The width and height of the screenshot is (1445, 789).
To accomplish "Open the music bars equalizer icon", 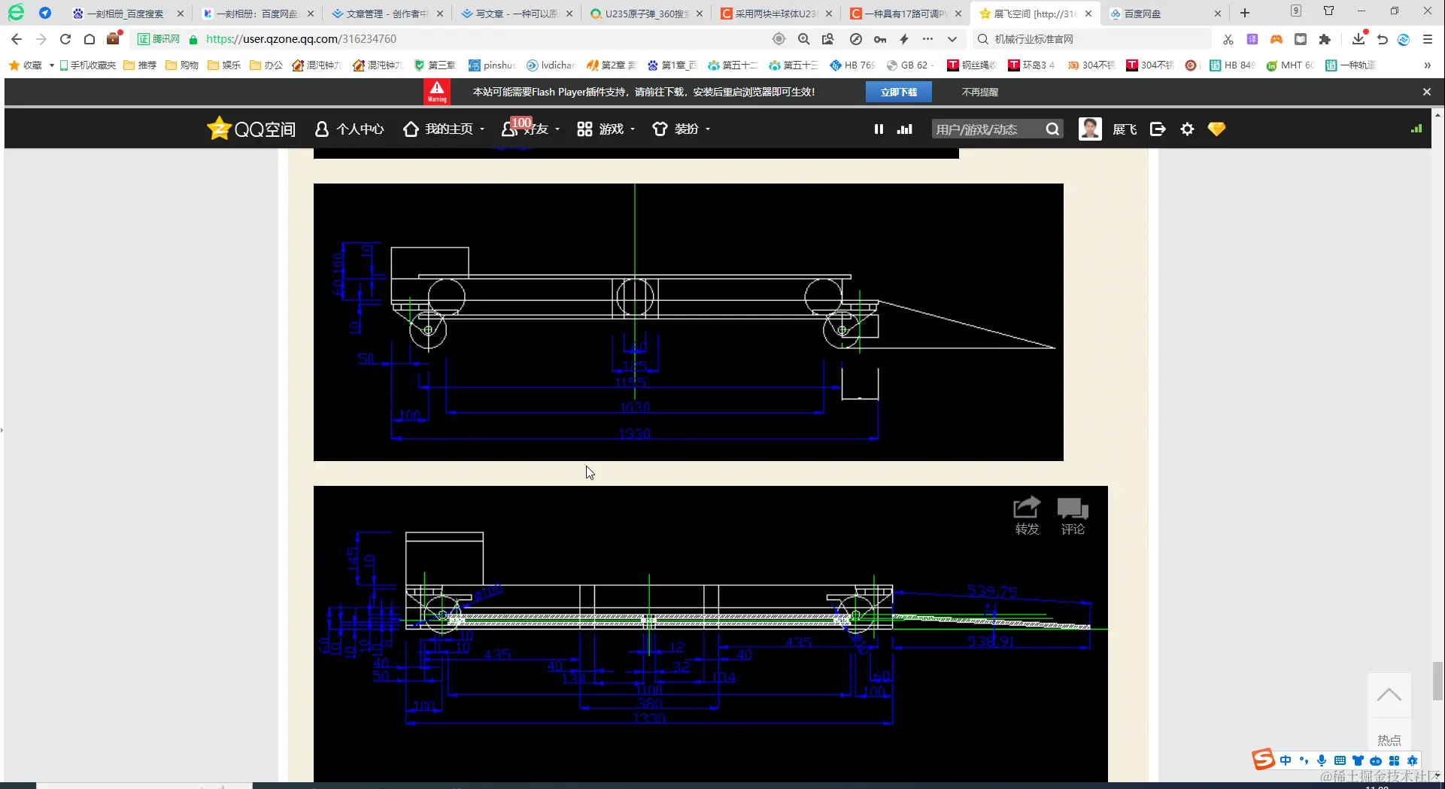I will coord(905,129).
